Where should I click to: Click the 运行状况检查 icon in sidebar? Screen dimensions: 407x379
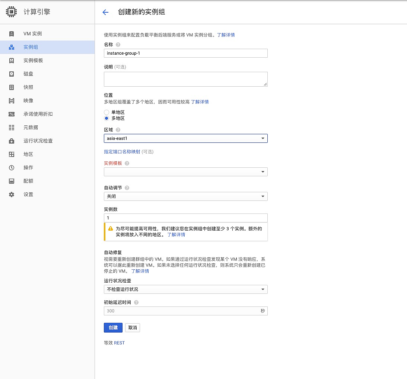click(12, 141)
